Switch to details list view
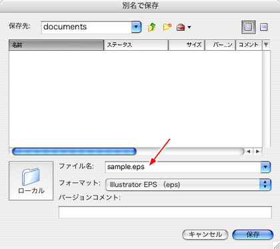 pos(248,27)
